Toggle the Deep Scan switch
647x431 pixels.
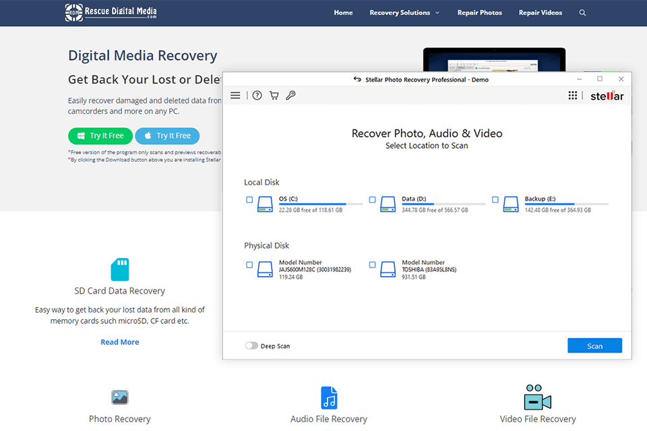point(251,345)
